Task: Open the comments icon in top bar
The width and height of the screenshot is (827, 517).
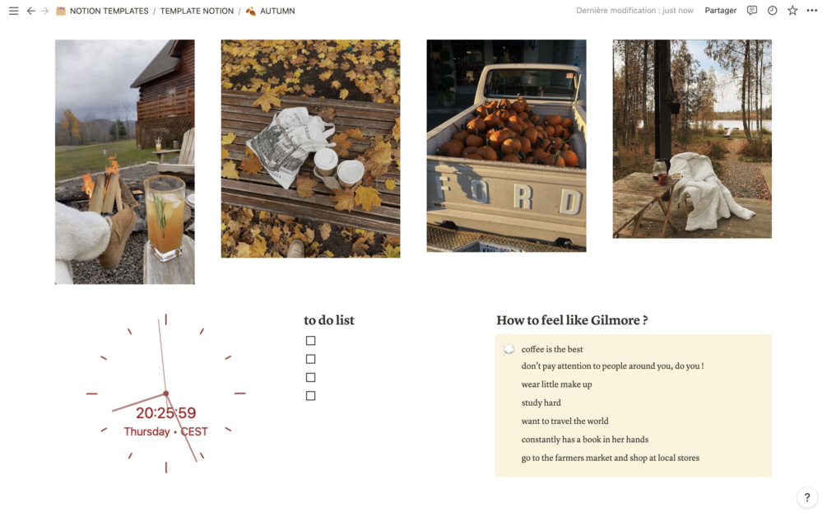Action: (752, 11)
